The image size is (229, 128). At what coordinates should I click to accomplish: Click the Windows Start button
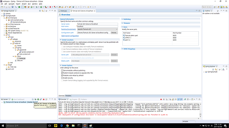click(3, 125)
